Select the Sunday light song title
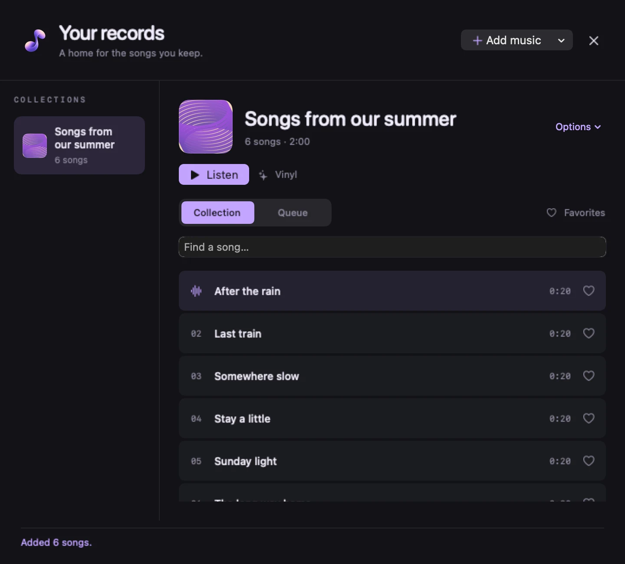 pos(246,461)
